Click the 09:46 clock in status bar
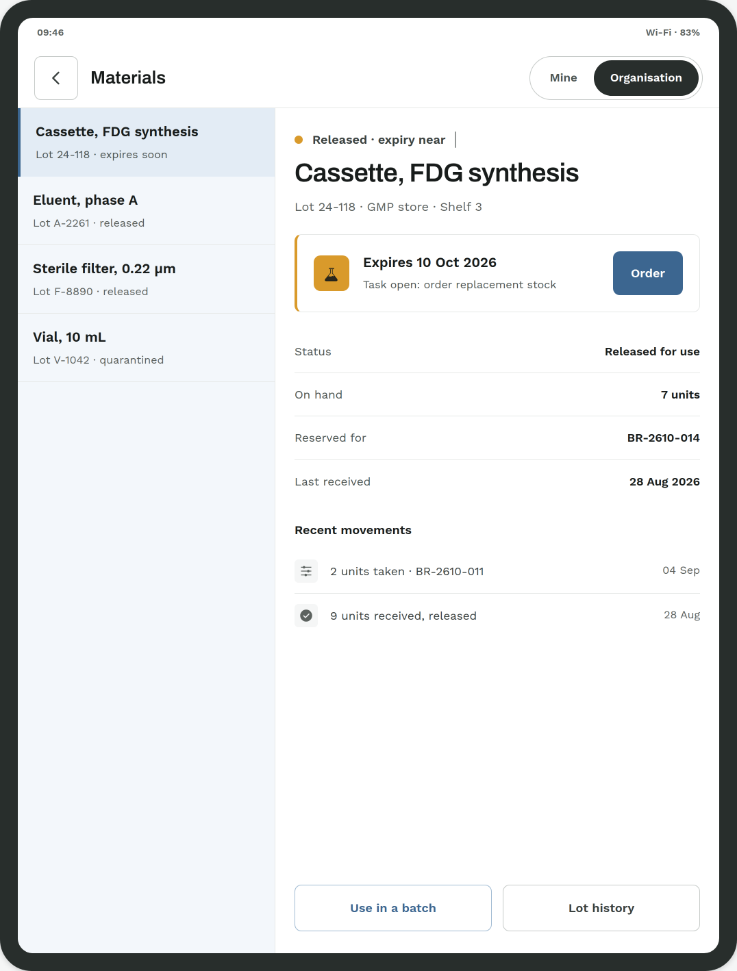 tap(51, 32)
